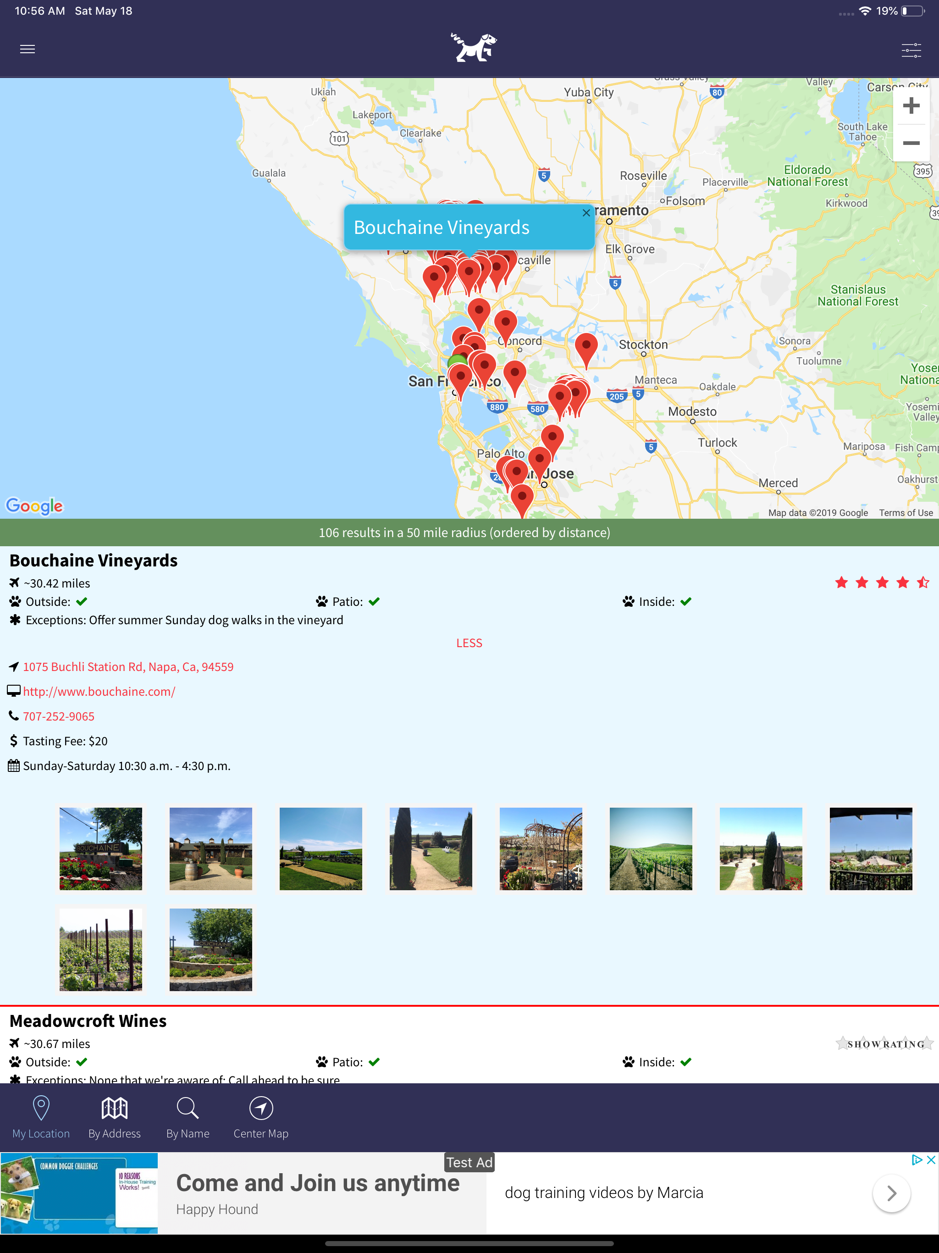Viewport: 939px width, 1253px height.
Task: Open the Bouchaine stone wall sign photo
Action: (211, 949)
